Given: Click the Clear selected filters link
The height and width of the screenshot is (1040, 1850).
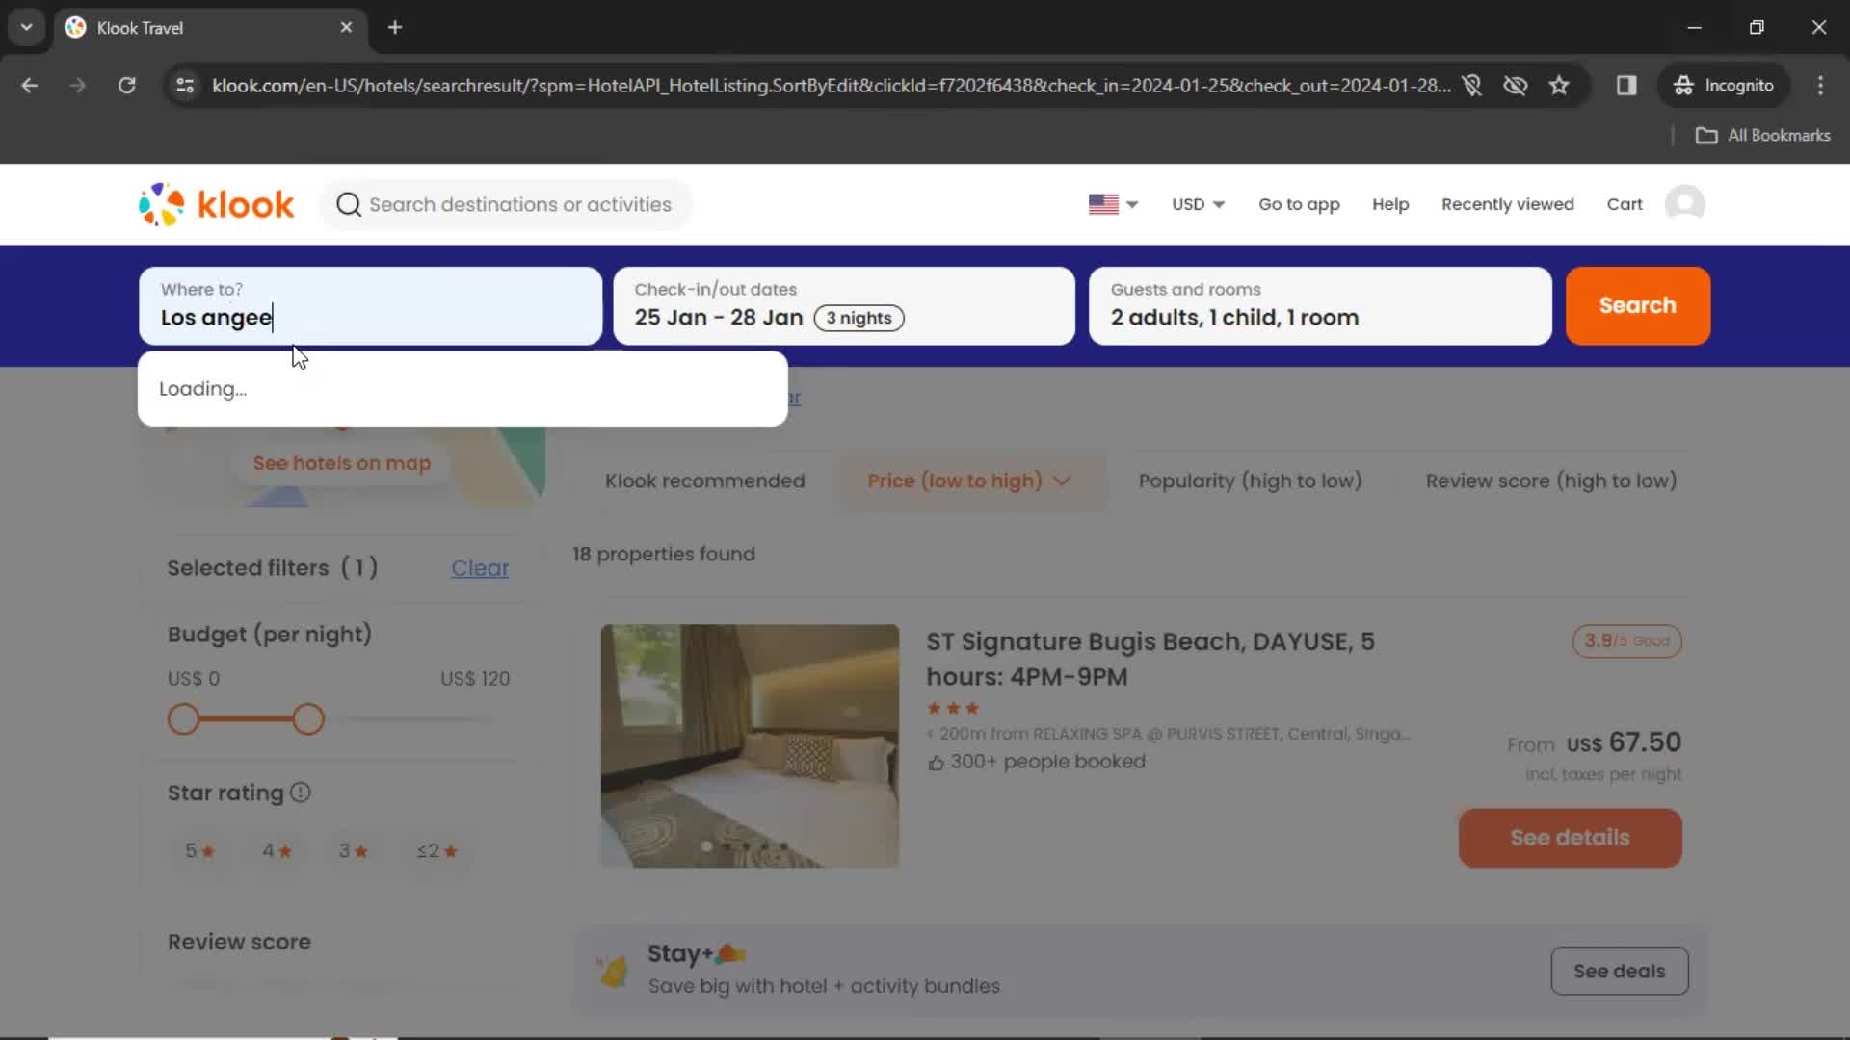Looking at the screenshot, I should pos(480,567).
